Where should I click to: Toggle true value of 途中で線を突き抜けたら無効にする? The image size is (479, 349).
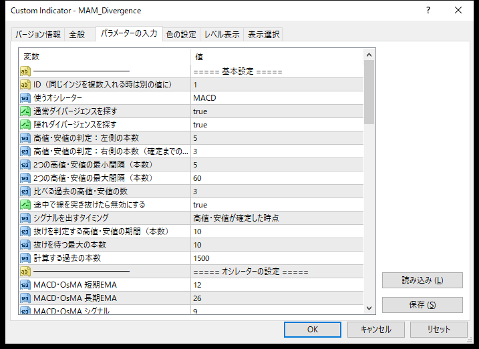[x=277, y=205]
